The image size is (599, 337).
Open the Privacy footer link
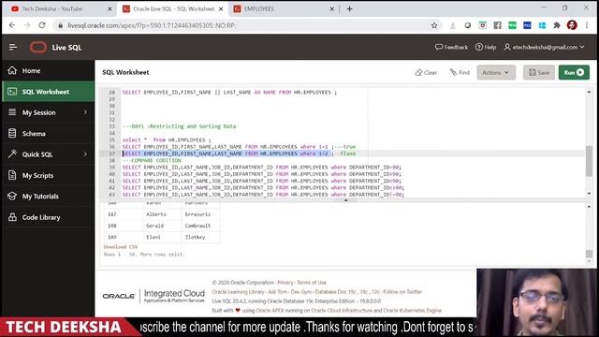(285, 283)
